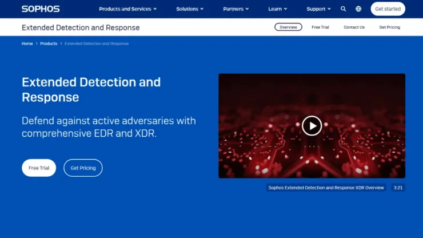Expand the Learn menu
Screen dimensions: 423x238
coord(278,9)
